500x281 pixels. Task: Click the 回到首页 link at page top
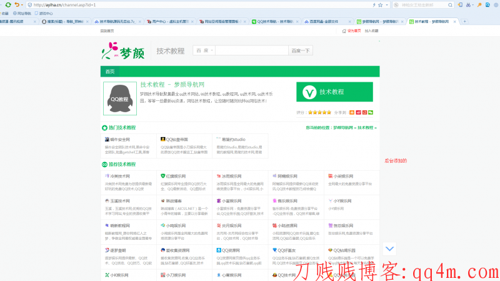click(107, 31)
